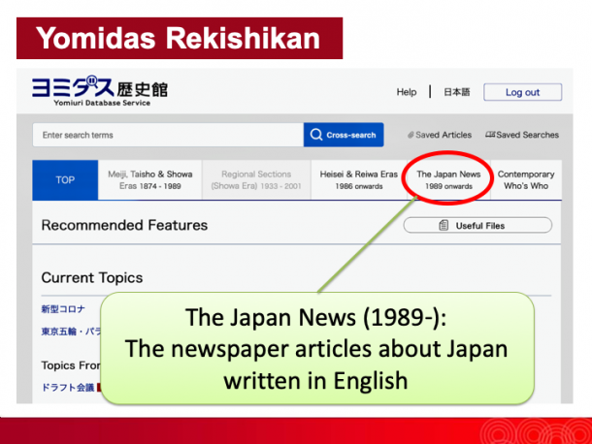Click the Cross-search button
592x444 pixels.
344,135
